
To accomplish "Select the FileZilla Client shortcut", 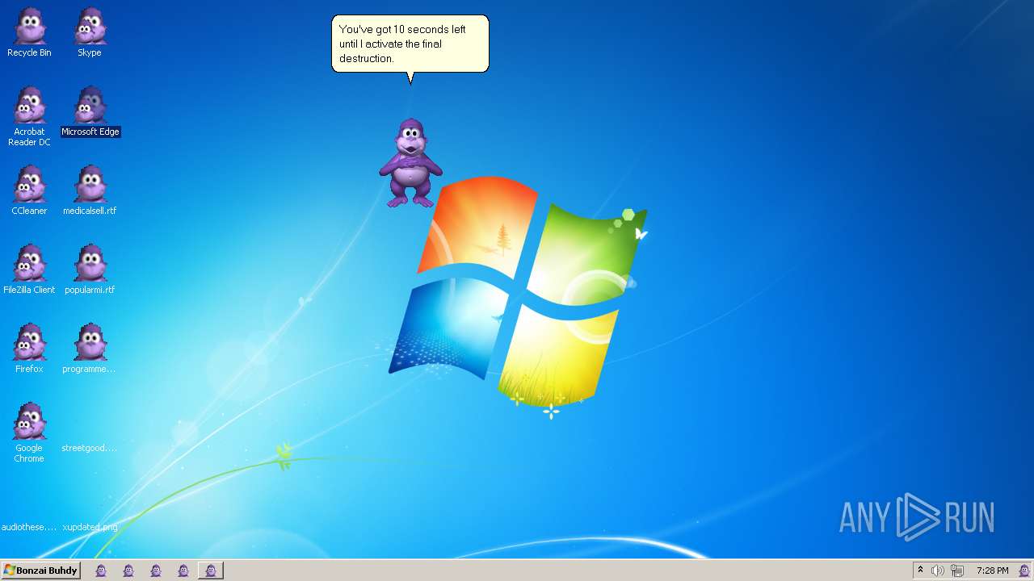I will coord(29,270).
